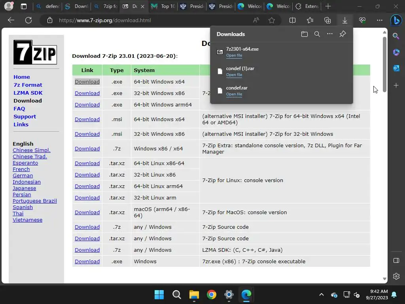This screenshot has width=405, height=304.
Task: Open the tab actions menu icon
Action: point(23,6)
